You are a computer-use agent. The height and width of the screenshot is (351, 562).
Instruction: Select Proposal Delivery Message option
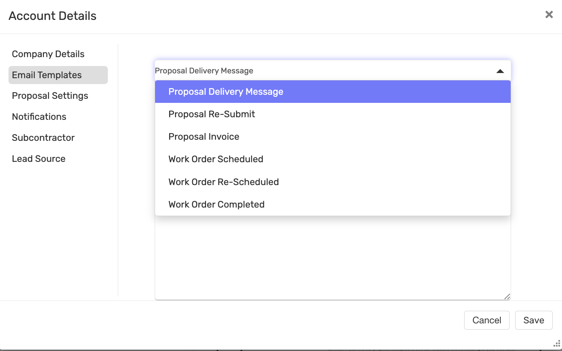click(x=333, y=91)
